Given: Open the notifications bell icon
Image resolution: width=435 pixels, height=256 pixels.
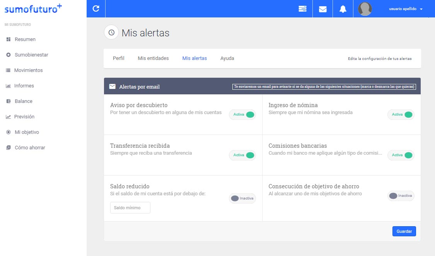Looking at the screenshot, I should pos(343,9).
